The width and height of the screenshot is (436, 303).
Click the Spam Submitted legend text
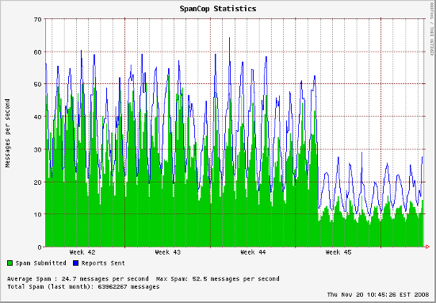pyautogui.click(x=40, y=263)
